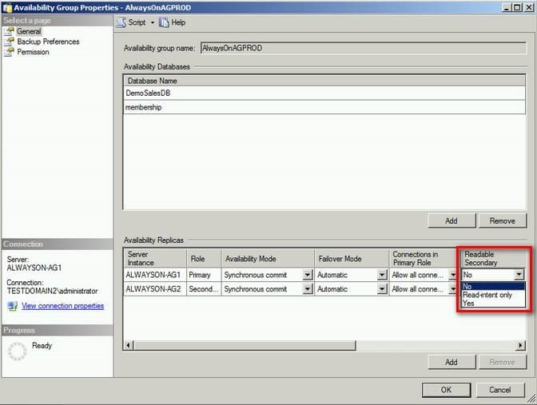Click the Script toolbar icon

[121, 22]
